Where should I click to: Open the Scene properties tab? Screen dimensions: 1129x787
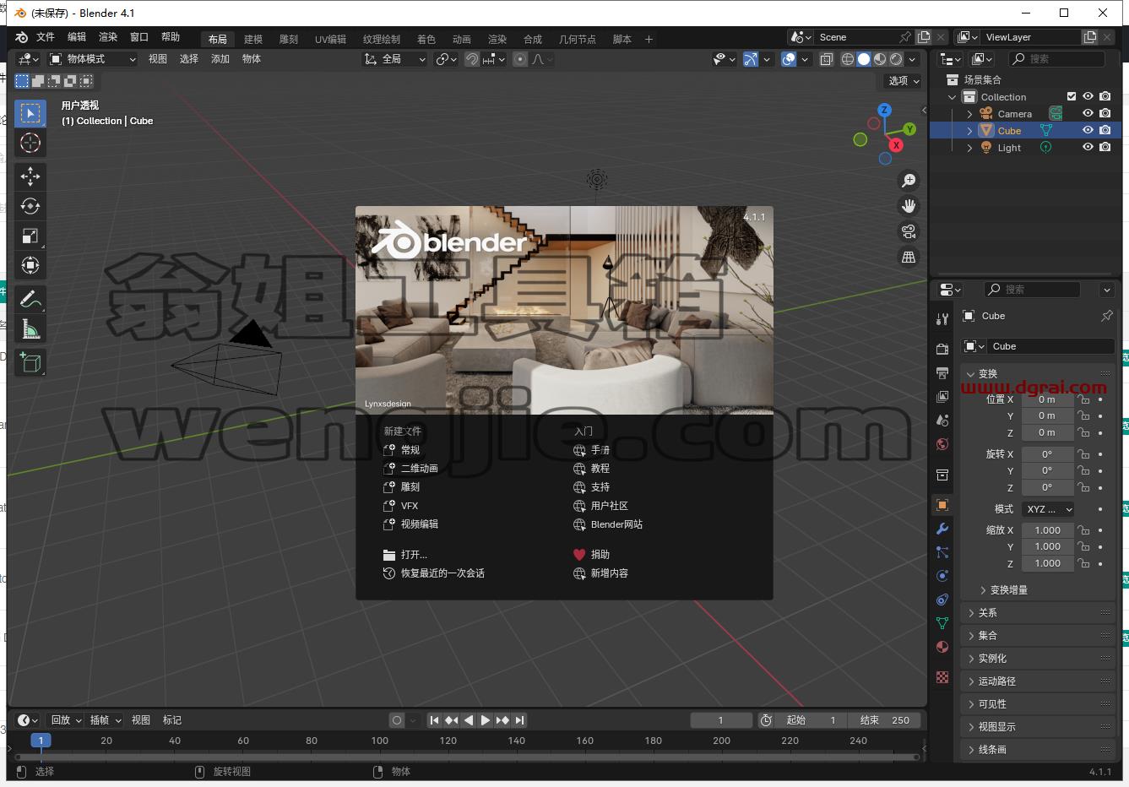click(x=942, y=420)
